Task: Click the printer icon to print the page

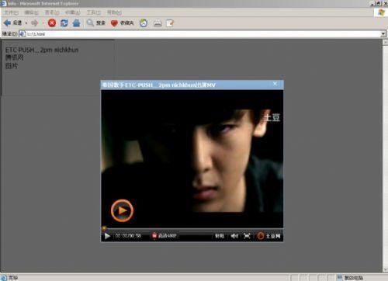Action: click(x=158, y=23)
